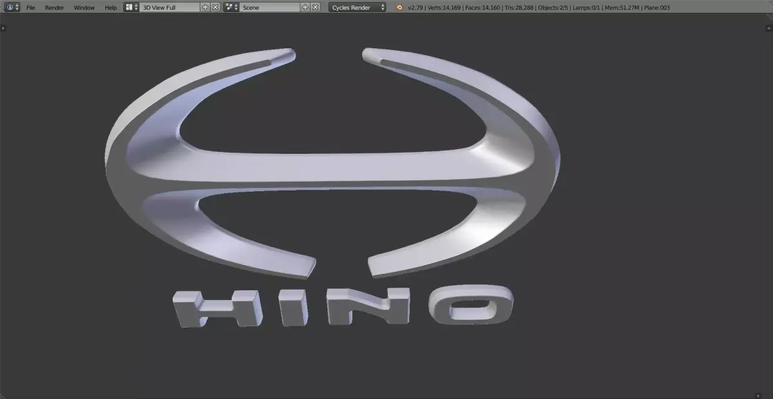Click the version and scene statistics text
This screenshot has width=773, height=399.
click(x=539, y=8)
